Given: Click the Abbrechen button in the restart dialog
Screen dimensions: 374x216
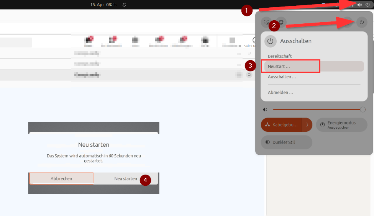Looking at the screenshot, I should (x=61, y=178).
